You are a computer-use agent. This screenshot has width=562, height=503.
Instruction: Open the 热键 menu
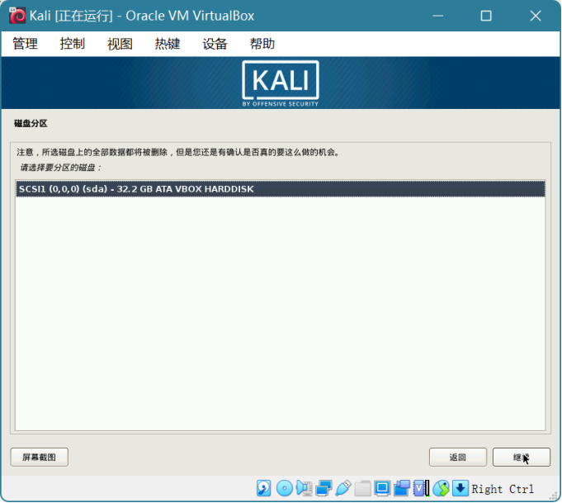167,44
